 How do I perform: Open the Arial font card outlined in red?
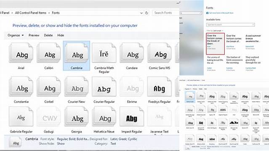pyautogui.click(x=215, y=44)
